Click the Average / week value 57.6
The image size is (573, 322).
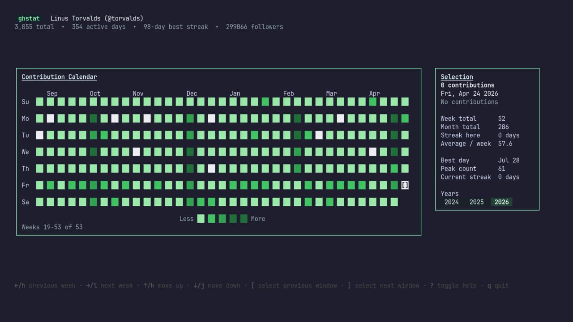coord(505,144)
